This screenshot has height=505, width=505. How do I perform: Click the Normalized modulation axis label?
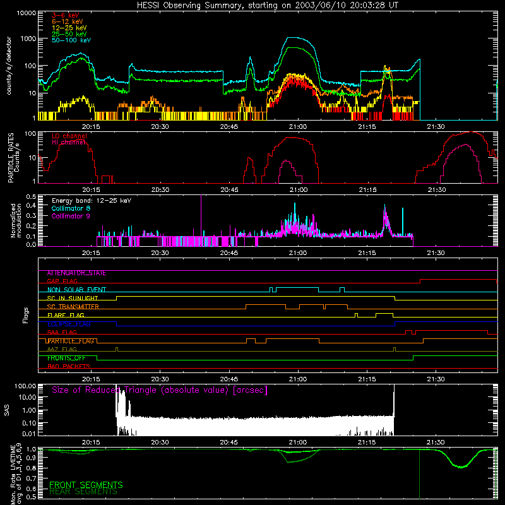[16, 220]
